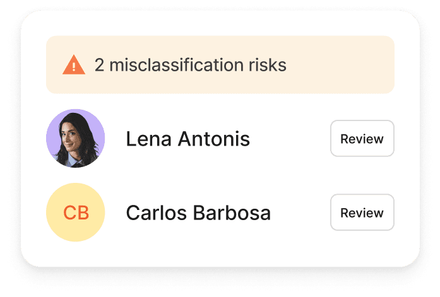The width and height of the screenshot is (440, 297).
Task: Open Lena Antonis's profile photo
Action: [76, 139]
